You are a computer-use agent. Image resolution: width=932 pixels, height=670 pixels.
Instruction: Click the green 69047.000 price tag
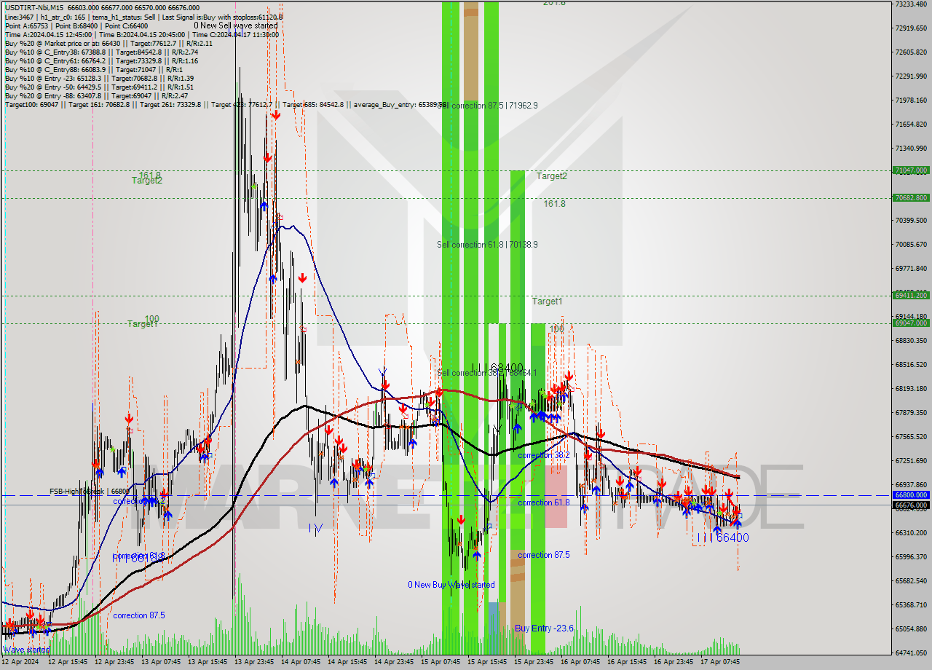click(x=911, y=323)
